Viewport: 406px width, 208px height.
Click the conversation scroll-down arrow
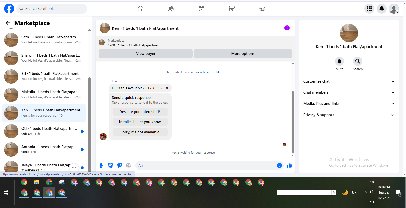click(x=293, y=155)
